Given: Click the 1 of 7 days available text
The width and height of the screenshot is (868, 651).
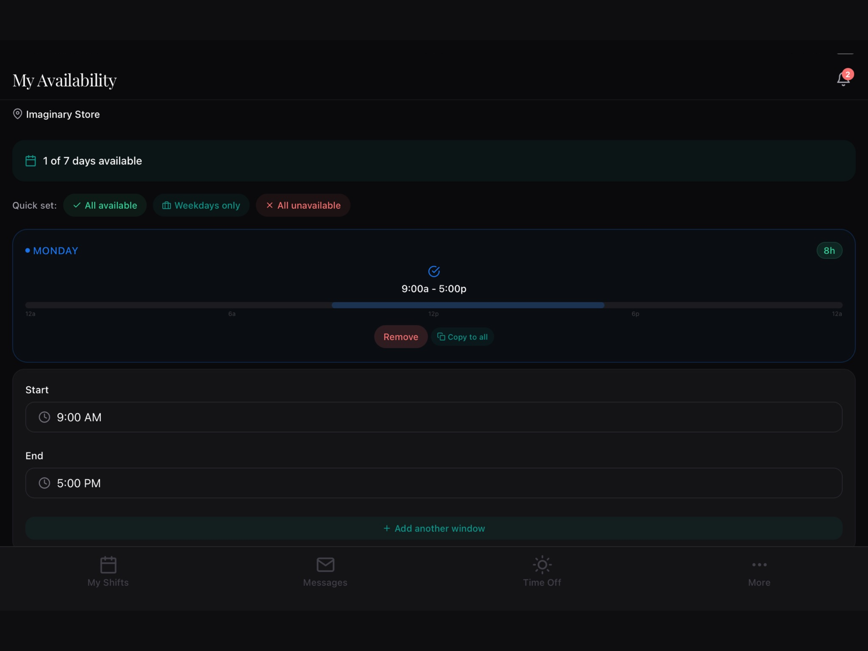Looking at the screenshot, I should click(92, 161).
